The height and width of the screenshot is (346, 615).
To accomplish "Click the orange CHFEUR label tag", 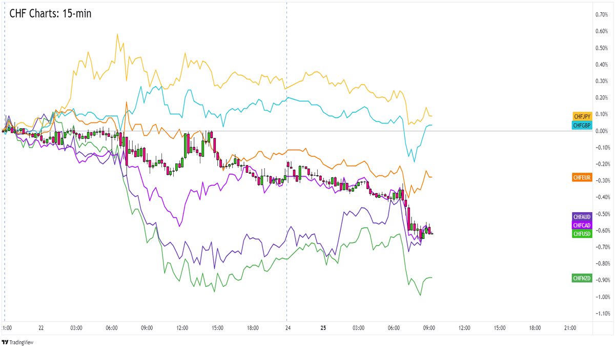I will [x=582, y=177].
